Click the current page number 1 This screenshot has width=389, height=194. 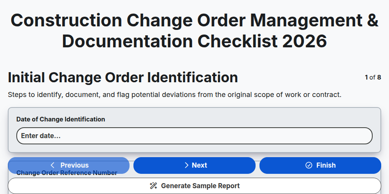coord(366,78)
